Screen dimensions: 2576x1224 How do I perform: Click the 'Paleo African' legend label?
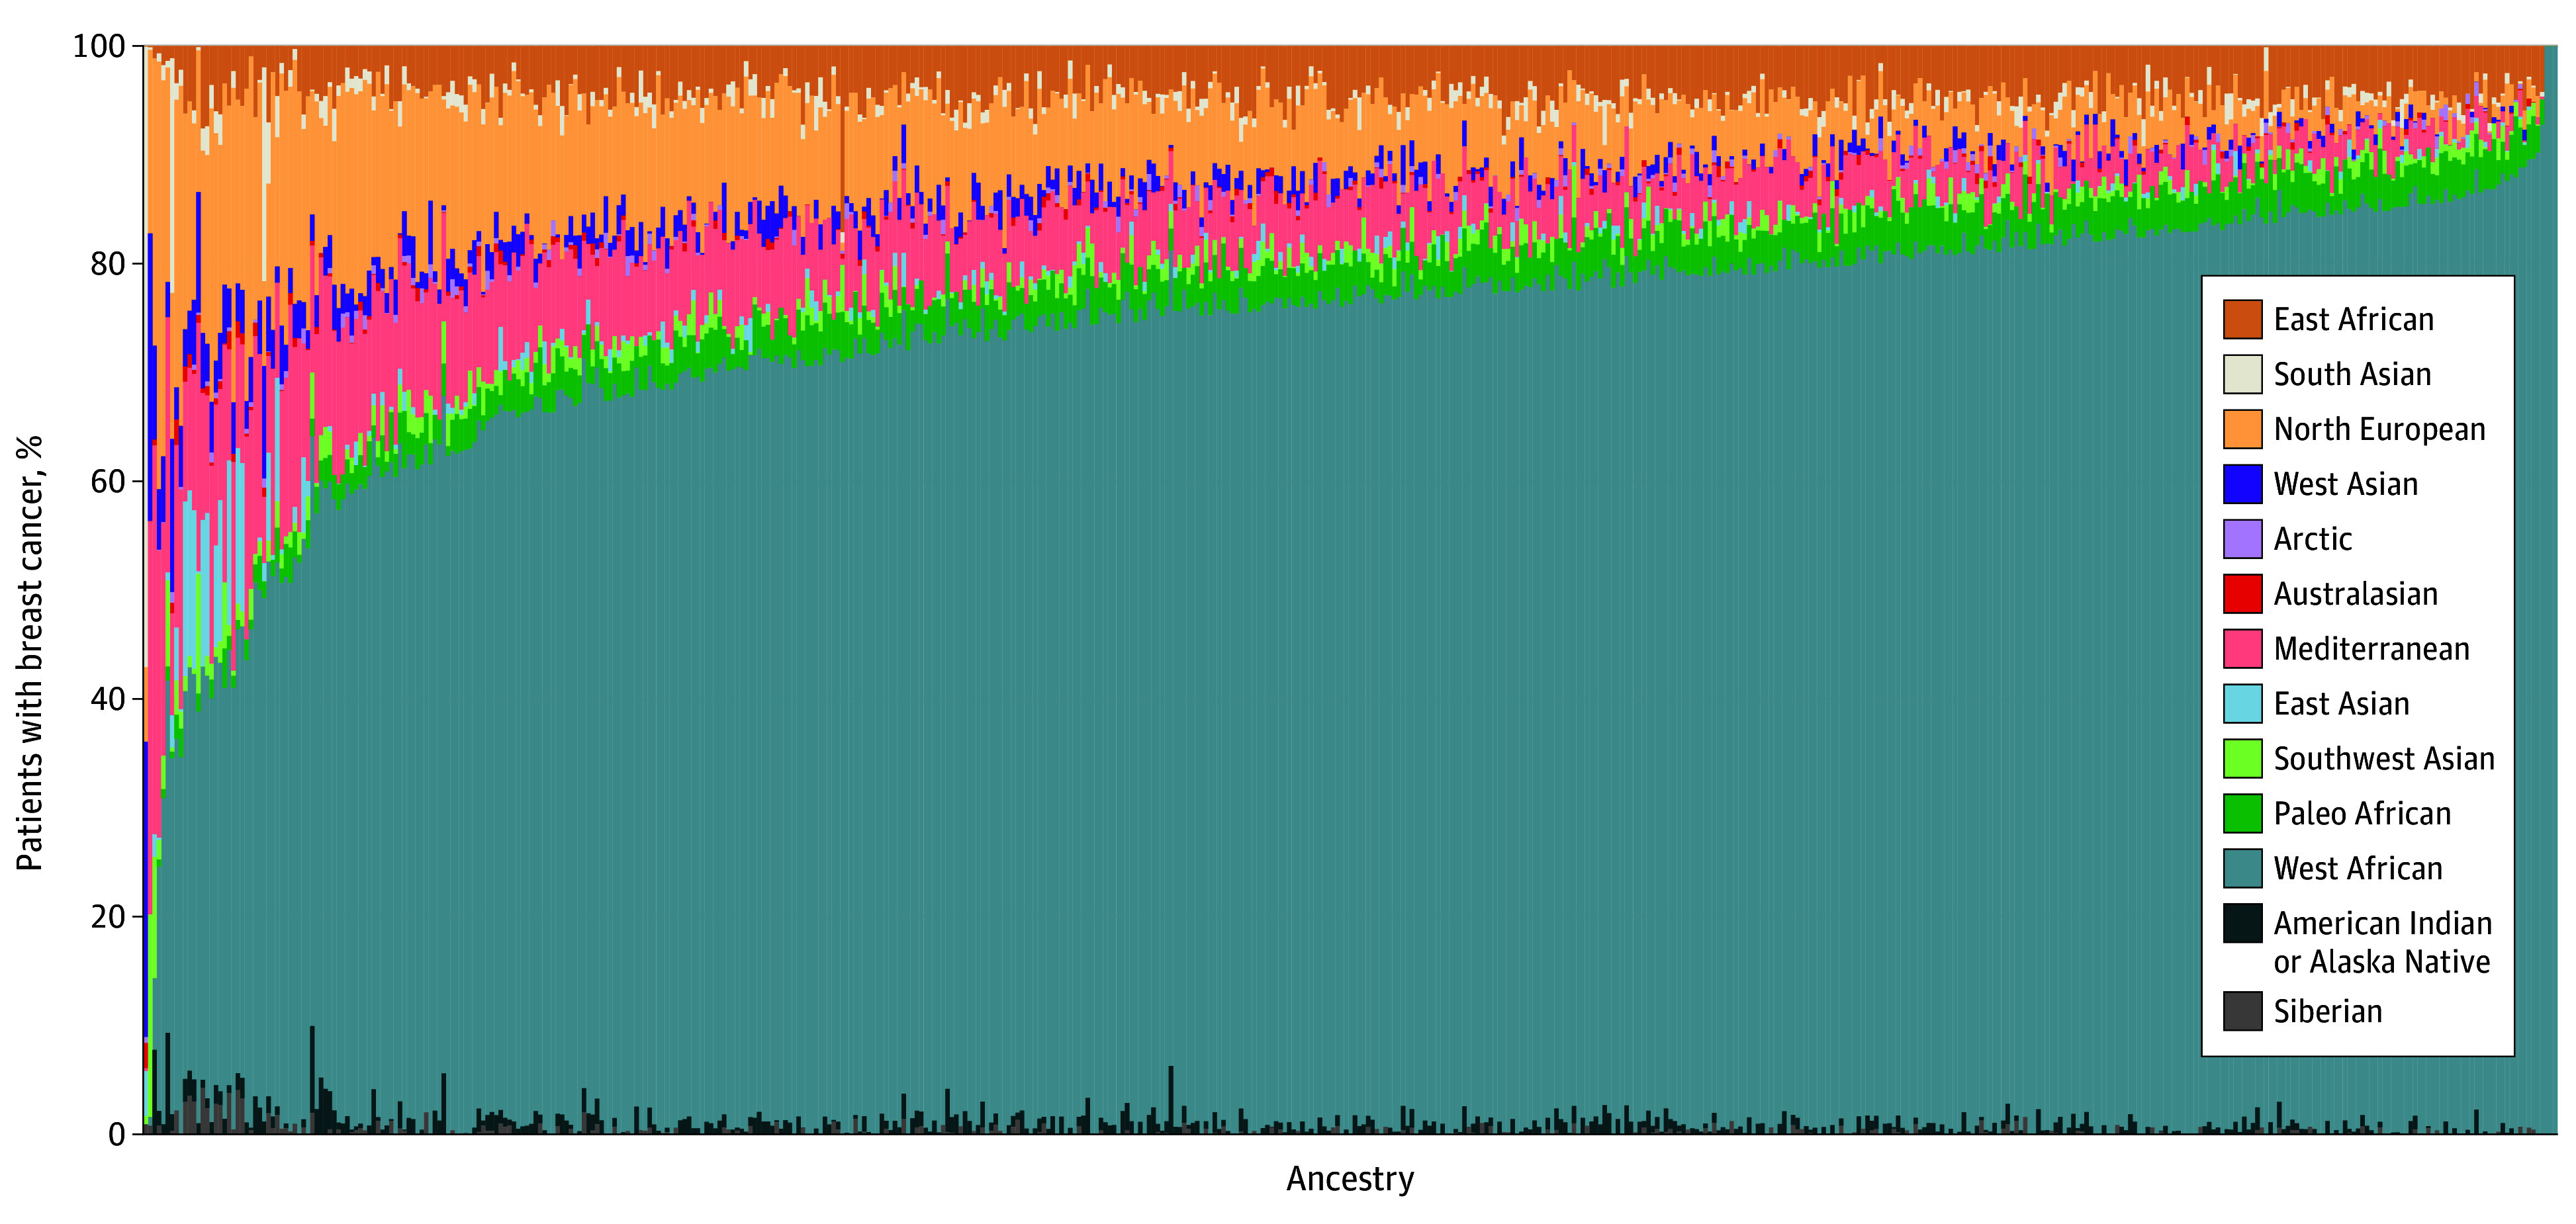click(x=2362, y=814)
